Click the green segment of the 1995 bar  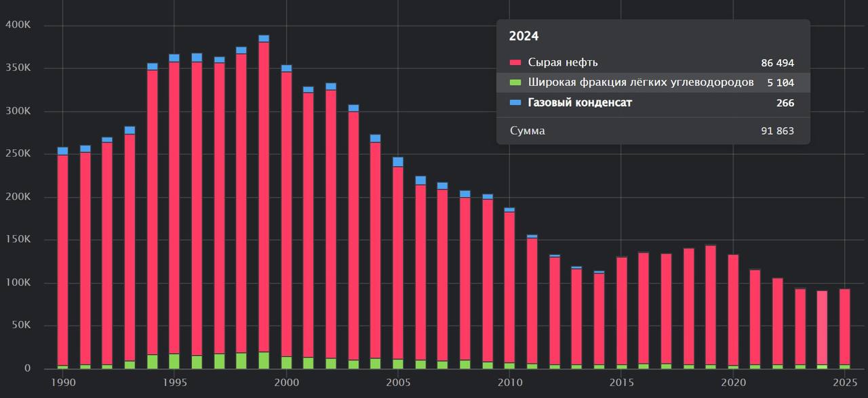click(x=174, y=361)
